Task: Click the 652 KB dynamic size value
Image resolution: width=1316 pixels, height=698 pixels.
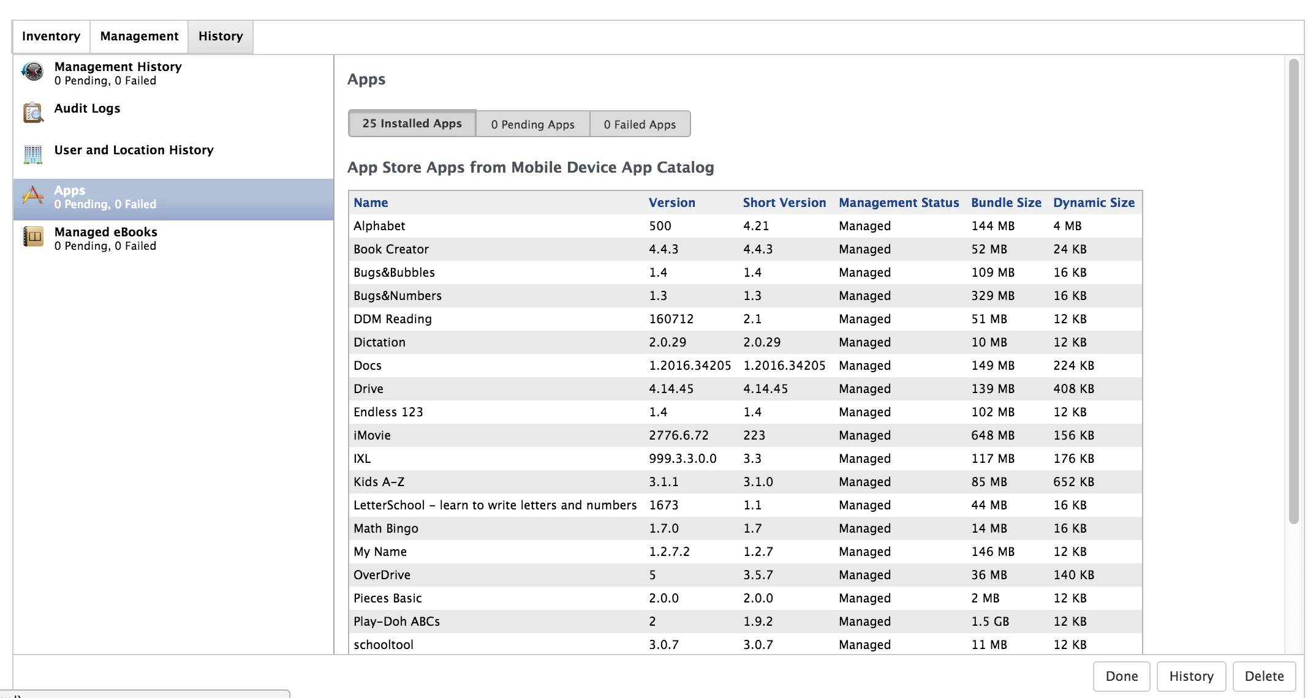Action: [x=1074, y=482]
